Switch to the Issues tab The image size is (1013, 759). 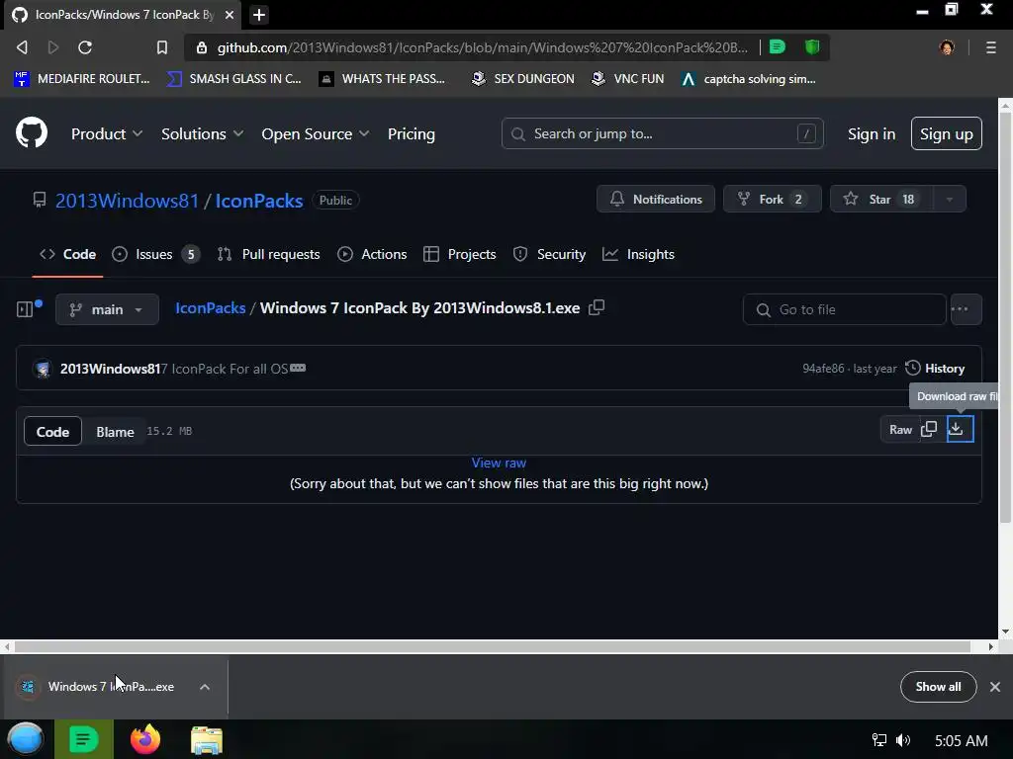(x=155, y=254)
